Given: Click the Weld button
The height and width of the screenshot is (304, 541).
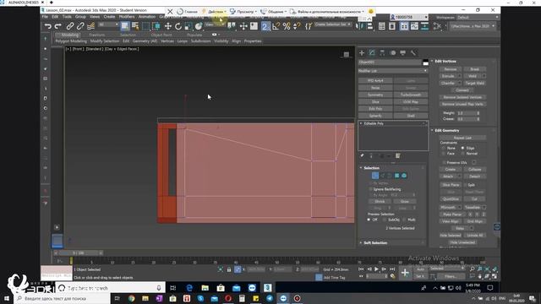Looking at the screenshot, I should pos(473,76).
